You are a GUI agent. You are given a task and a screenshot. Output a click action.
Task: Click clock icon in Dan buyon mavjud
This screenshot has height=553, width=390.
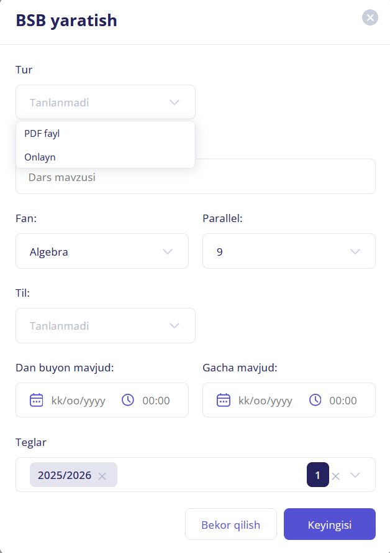128,400
